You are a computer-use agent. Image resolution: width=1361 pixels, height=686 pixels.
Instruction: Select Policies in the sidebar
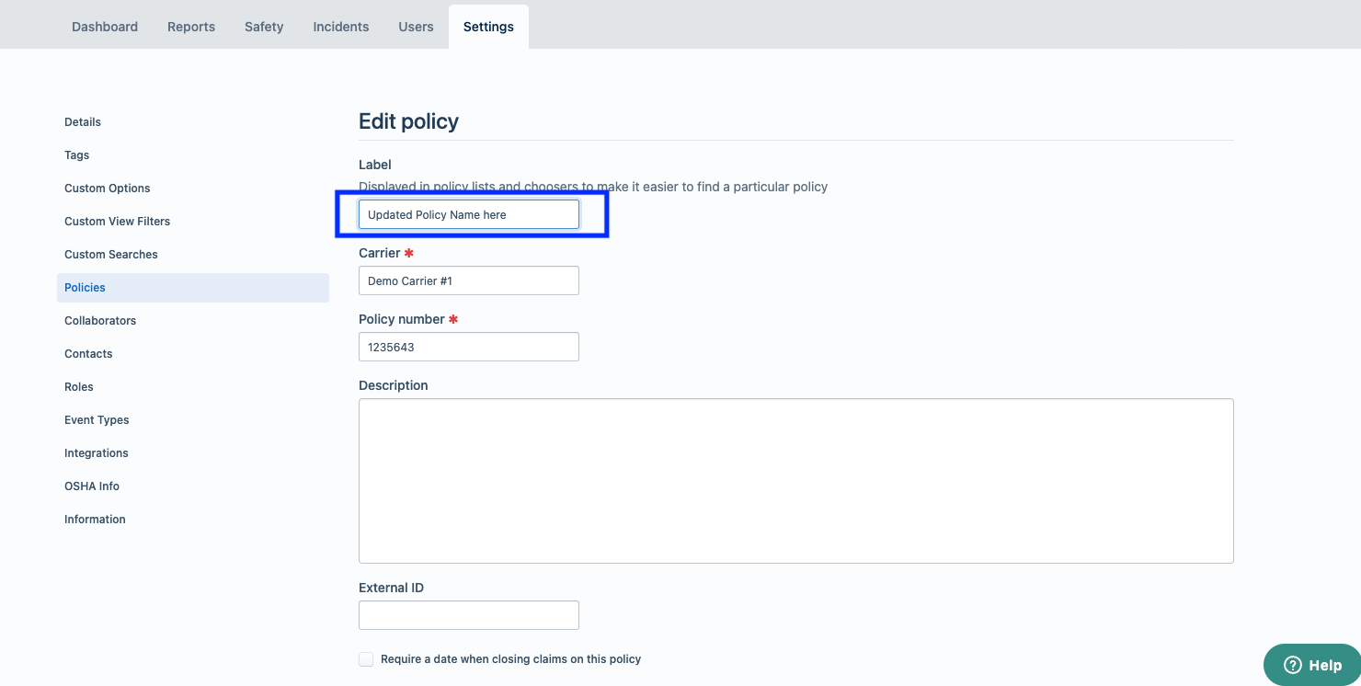coord(193,288)
